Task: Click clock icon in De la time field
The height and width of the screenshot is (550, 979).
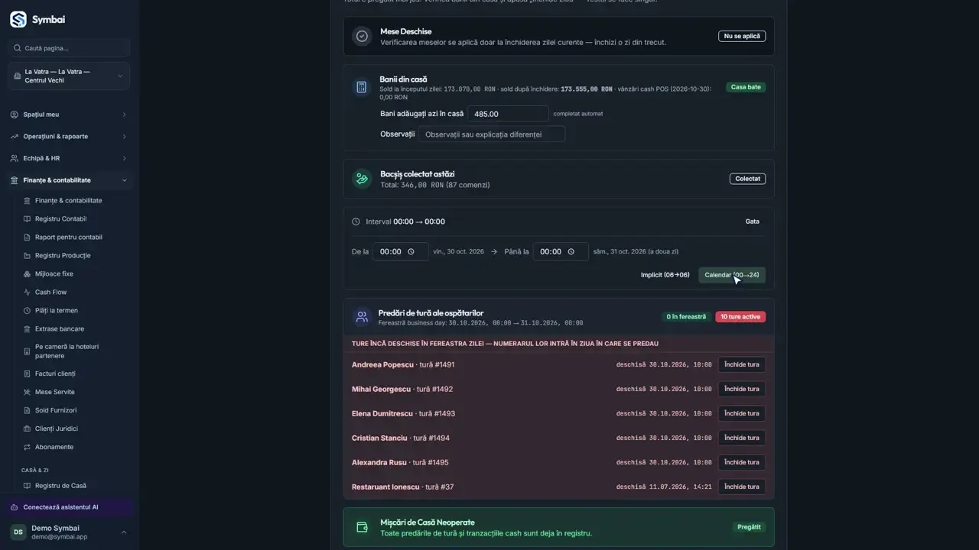Action: 411,251
